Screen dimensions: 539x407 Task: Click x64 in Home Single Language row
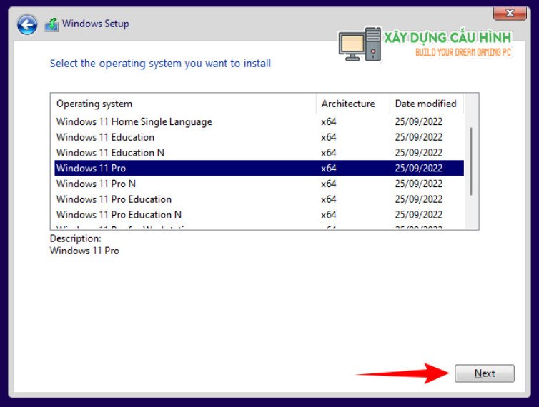[329, 121]
